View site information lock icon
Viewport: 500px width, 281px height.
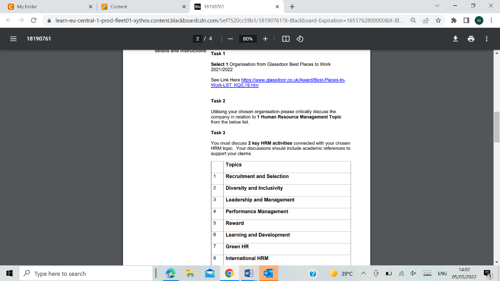[x=49, y=20]
